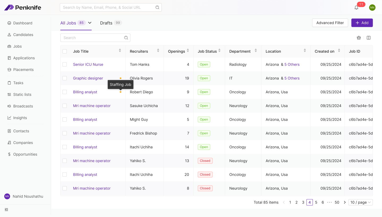The image size is (382, 217).
Task: Show 5 Others locations for Graphic designer
Action: 292,78
